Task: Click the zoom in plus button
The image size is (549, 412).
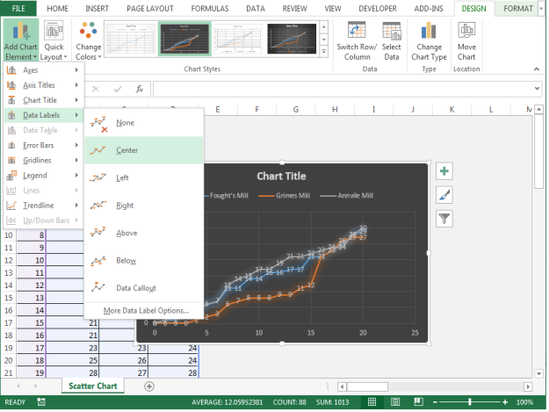Action: [x=505, y=402]
